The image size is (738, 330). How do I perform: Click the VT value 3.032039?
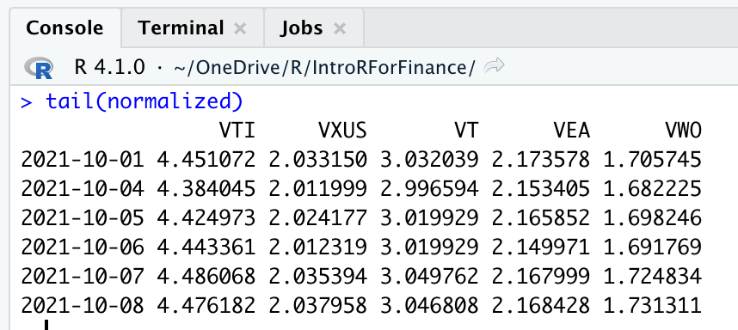[x=429, y=160]
